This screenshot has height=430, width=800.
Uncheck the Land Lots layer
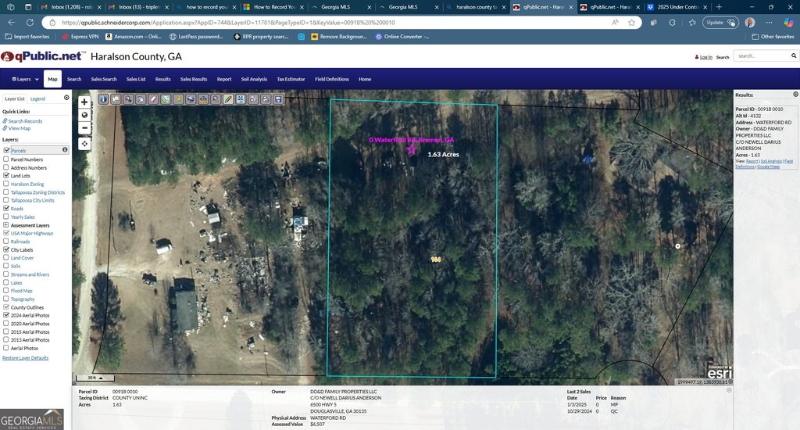pyautogui.click(x=7, y=176)
